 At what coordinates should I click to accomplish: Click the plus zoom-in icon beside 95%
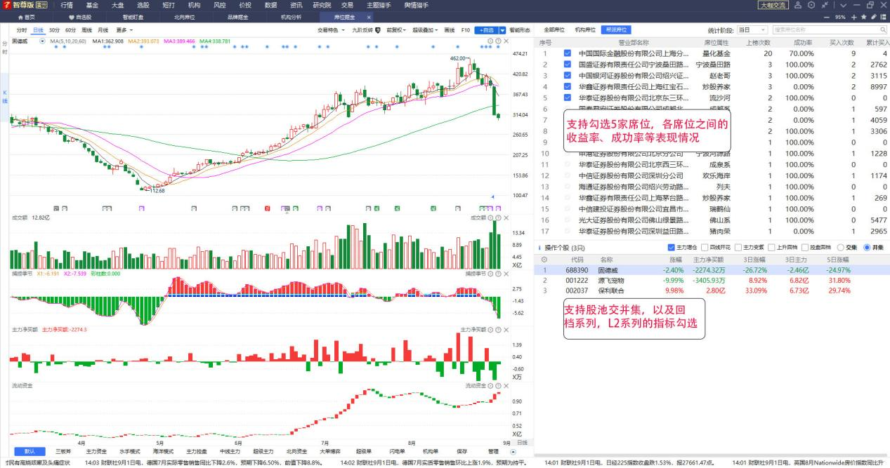click(x=853, y=17)
